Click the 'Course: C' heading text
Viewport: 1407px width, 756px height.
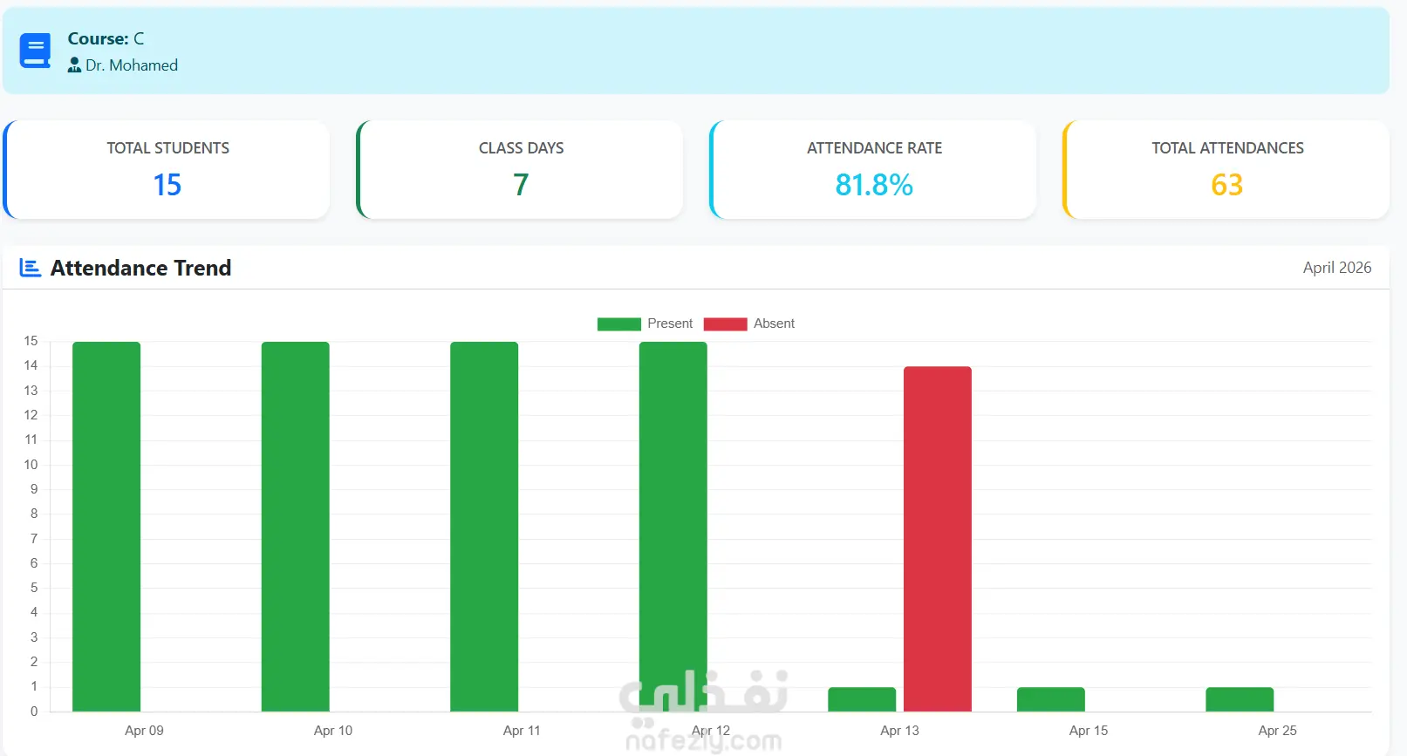tap(106, 38)
